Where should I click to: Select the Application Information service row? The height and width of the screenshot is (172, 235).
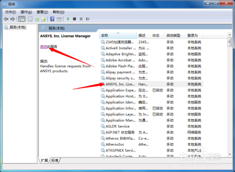(x=151, y=108)
